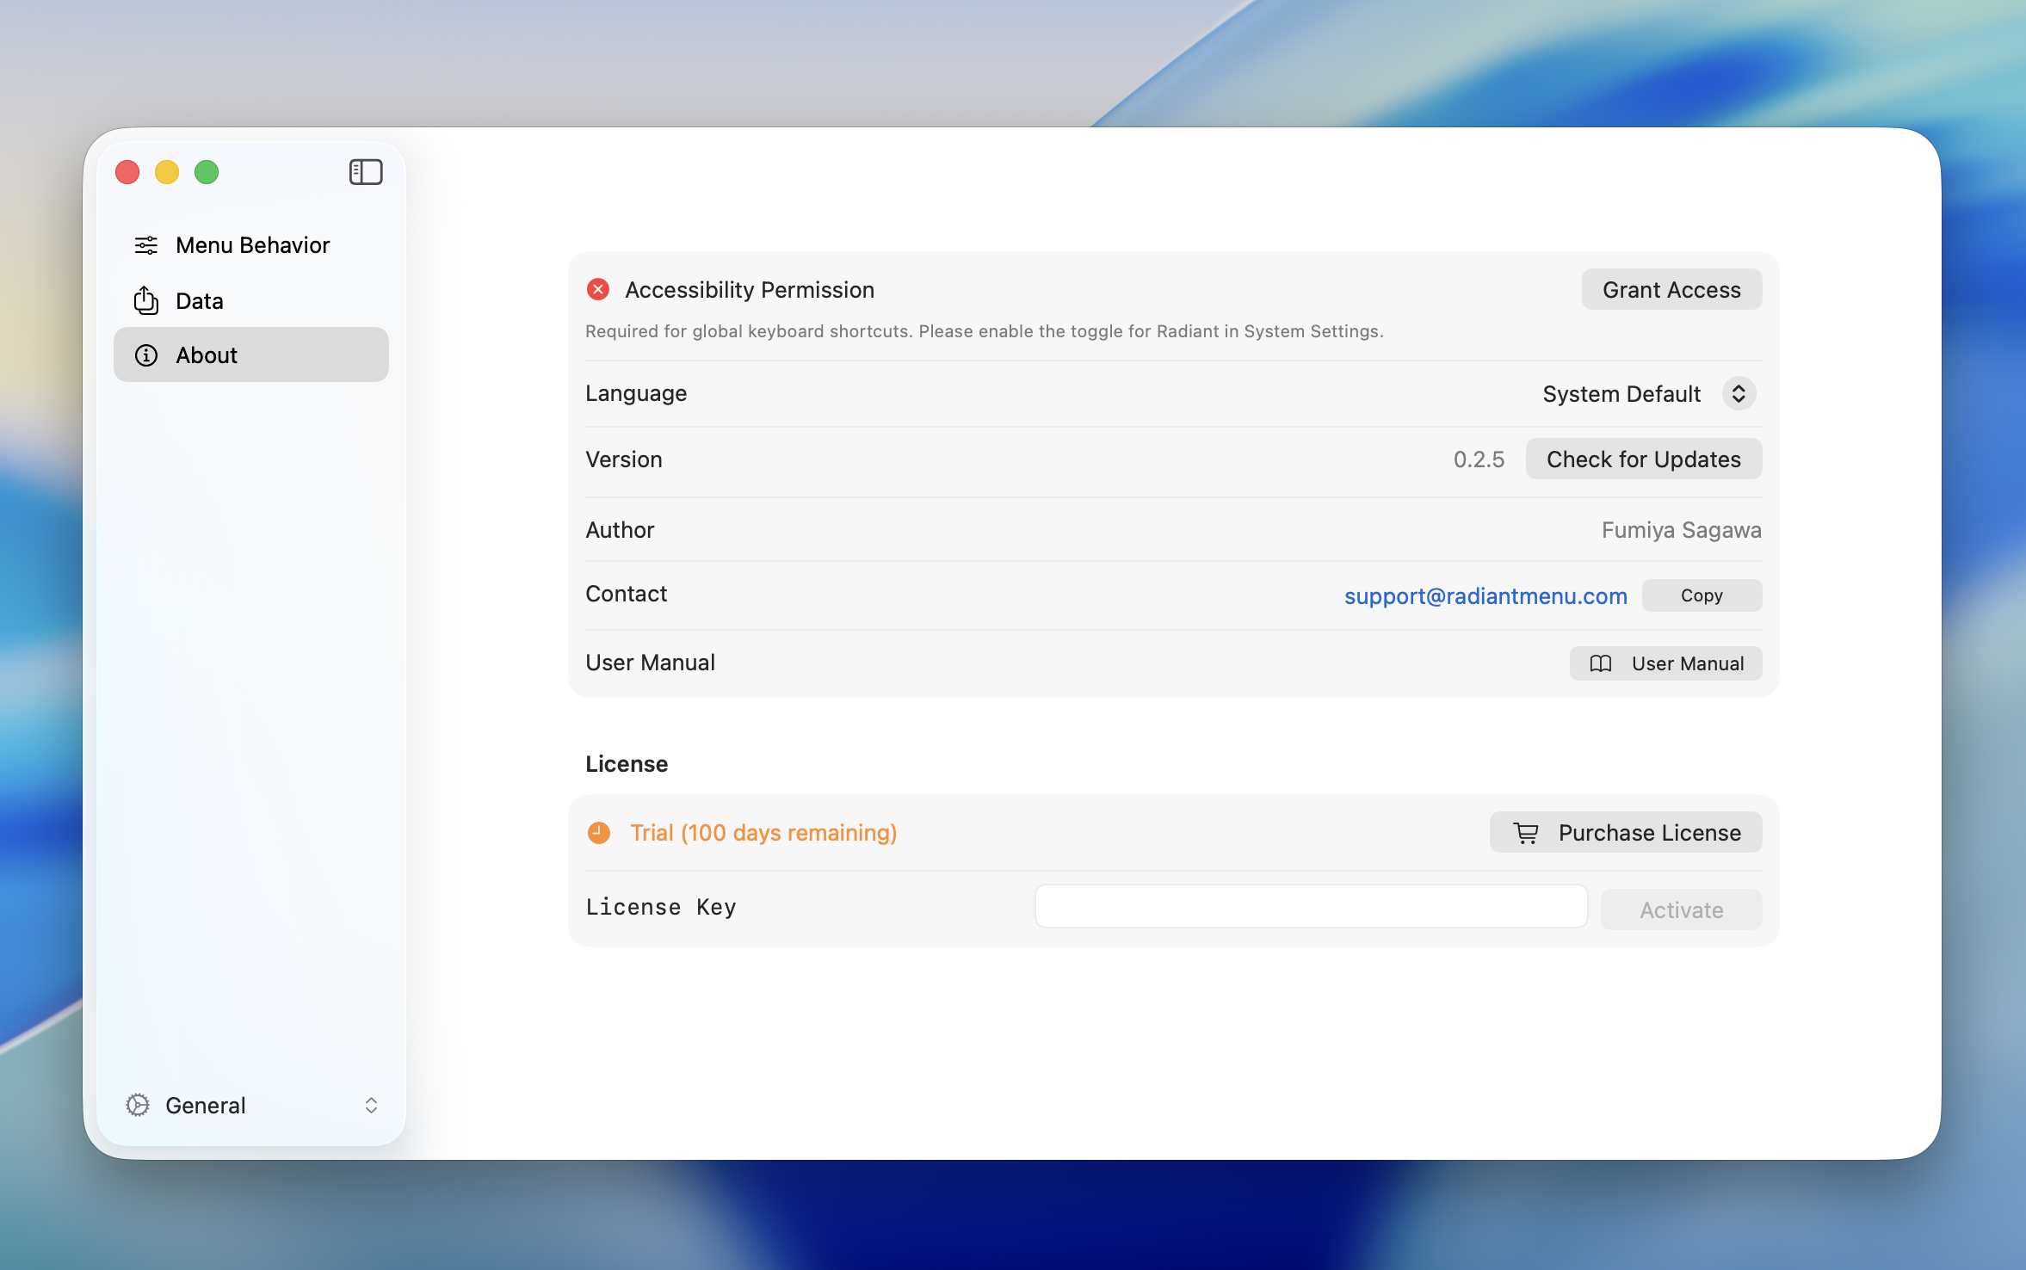Expand the General selector at sidebar bottom
Screen dimensions: 2026x1270
point(370,1105)
